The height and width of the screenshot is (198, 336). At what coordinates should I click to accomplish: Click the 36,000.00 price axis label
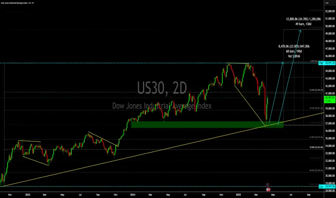(x=330, y=131)
